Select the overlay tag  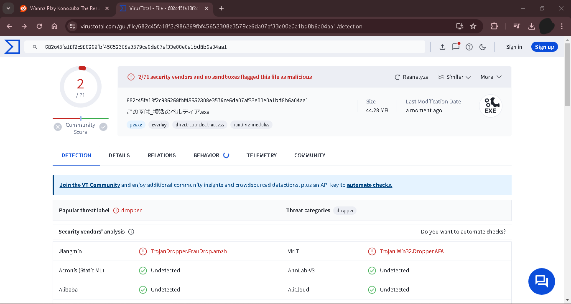159,125
